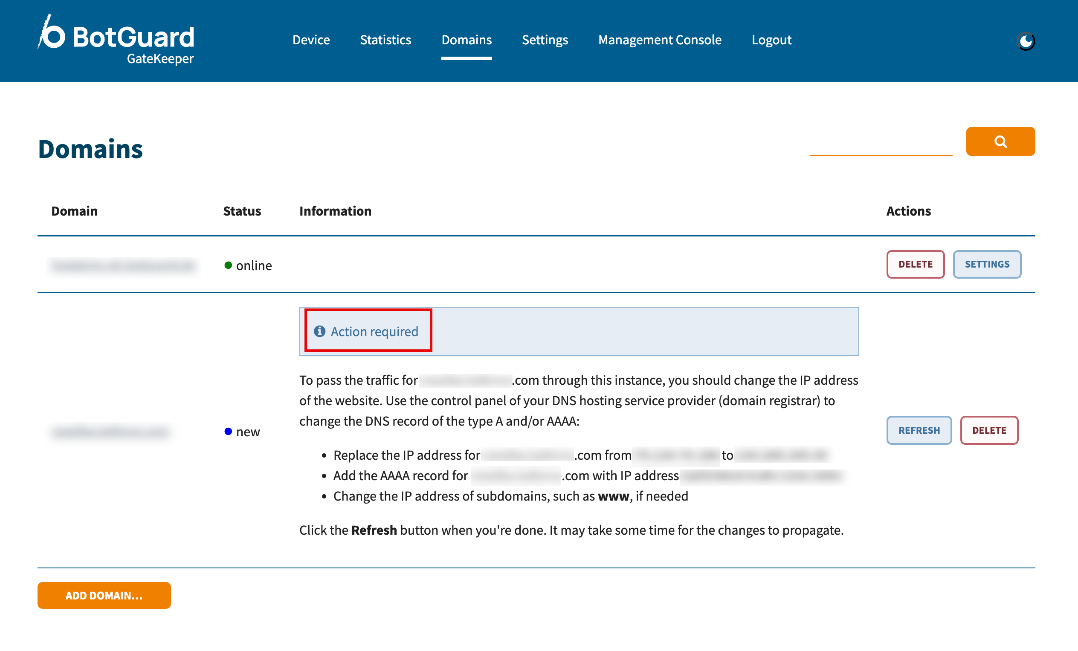Image resolution: width=1078 pixels, height=651 pixels.
Task: Click the Action required info icon
Action: pos(319,331)
